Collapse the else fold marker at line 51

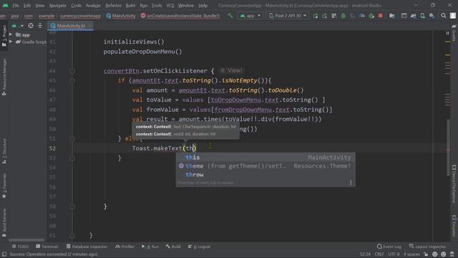click(72, 138)
